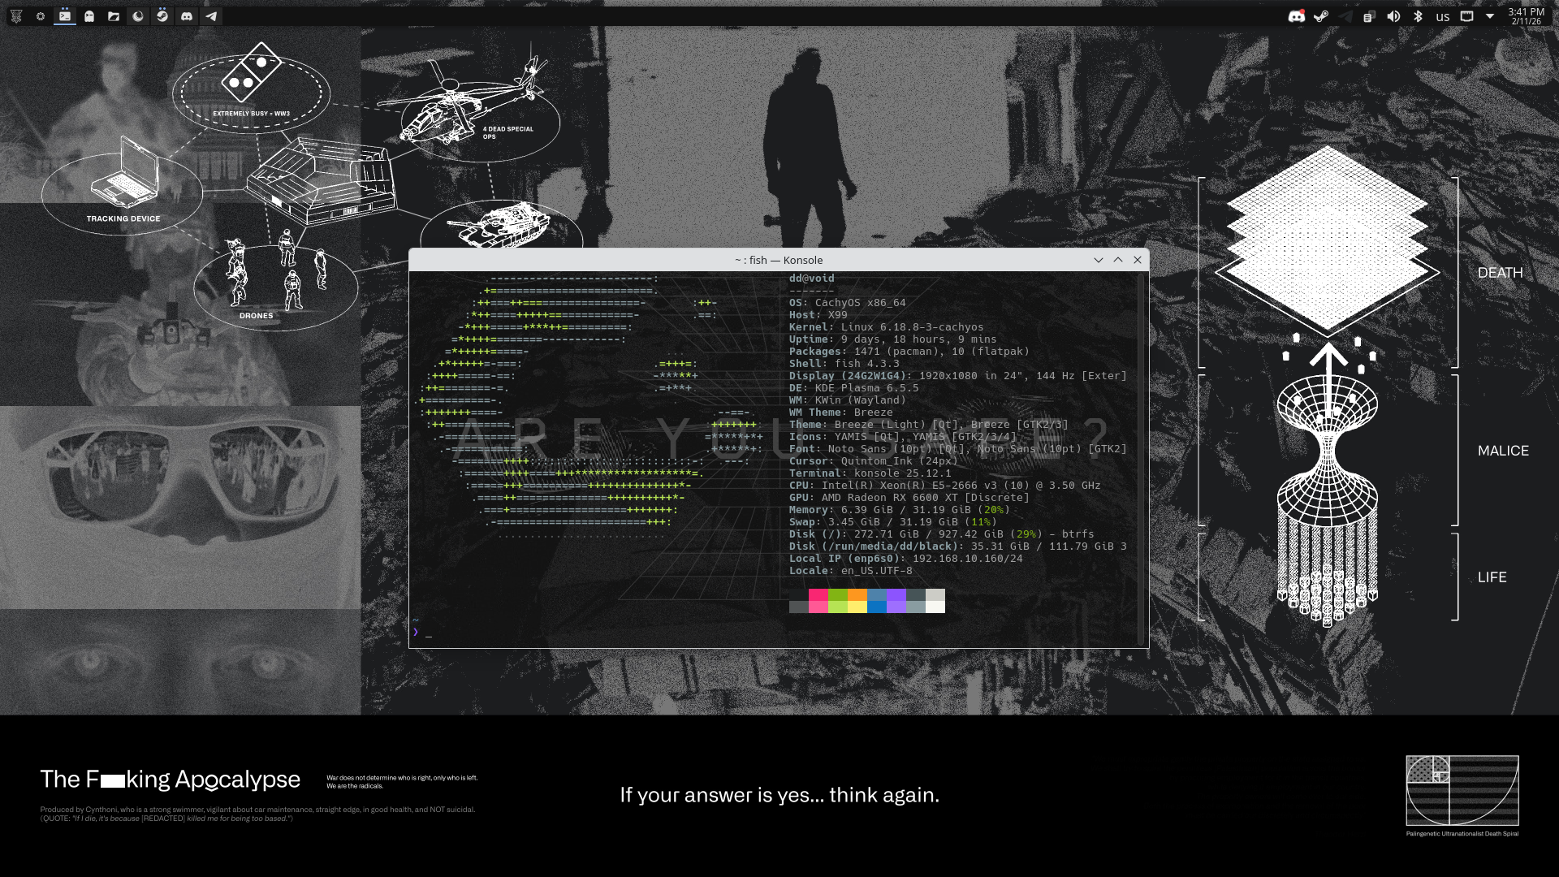
Task: Open Telegram from the task manager
Action: click(211, 16)
